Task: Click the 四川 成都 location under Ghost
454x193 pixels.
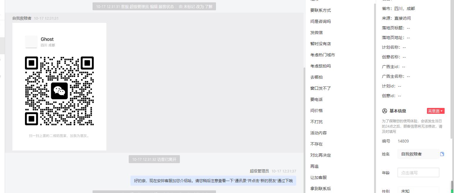Action: (x=48, y=45)
